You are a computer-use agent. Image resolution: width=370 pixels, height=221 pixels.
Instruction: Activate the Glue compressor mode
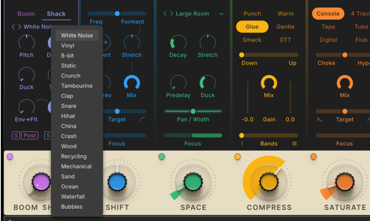click(x=252, y=27)
